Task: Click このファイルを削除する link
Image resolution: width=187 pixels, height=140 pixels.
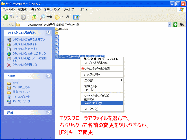Action: pyautogui.click(x=25, y=65)
